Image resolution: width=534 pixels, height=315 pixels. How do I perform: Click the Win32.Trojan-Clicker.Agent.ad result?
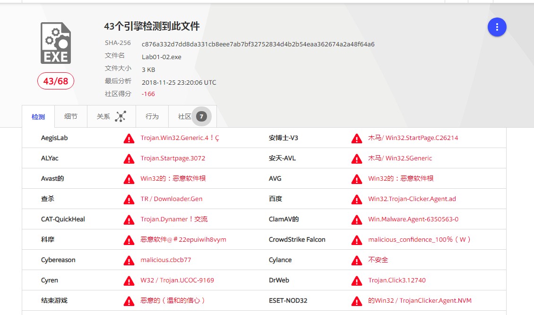(412, 199)
